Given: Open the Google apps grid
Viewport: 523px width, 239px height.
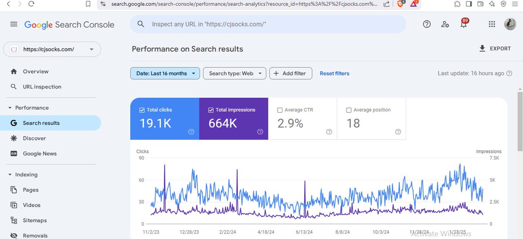Looking at the screenshot, I should point(492,24).
